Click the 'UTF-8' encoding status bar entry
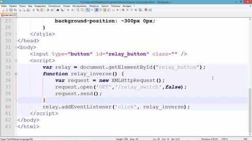Image resolution: width=252 pixels, height=141 pixels. click(224, 139)
